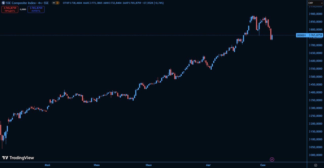The height and width of the screenshot is (168, 324).
Task: Click the 3 500,0000 price axis label
Action: point(316,77)
